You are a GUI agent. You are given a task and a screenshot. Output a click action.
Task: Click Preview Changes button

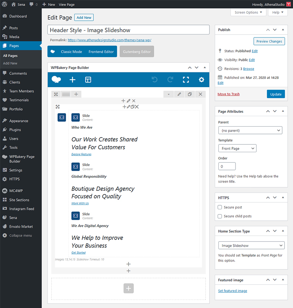269,41
